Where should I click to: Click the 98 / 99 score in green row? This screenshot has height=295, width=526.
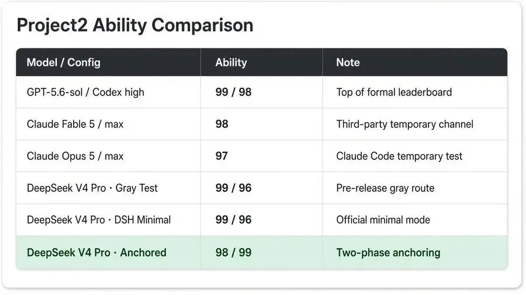[233, 252]
